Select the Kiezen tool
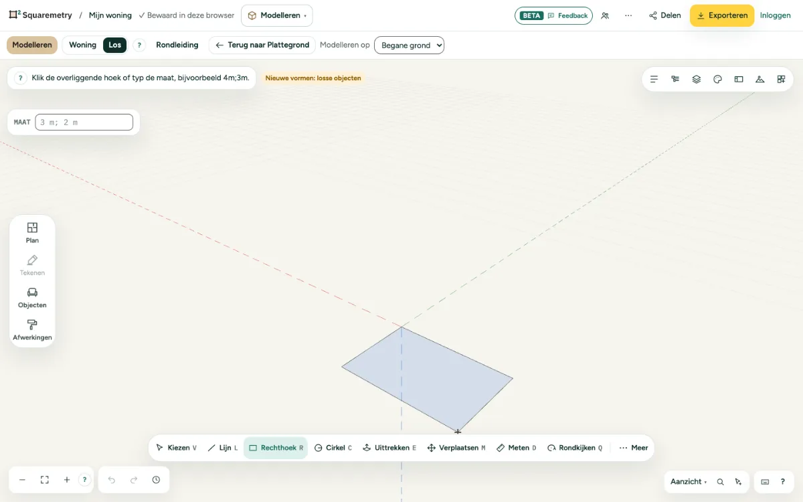The width and height of the screenshot is (803, 502). click(176, 448)
